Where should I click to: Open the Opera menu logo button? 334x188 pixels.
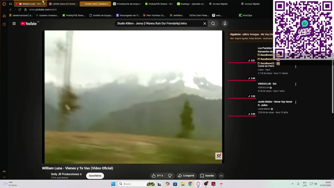[4, 4]
